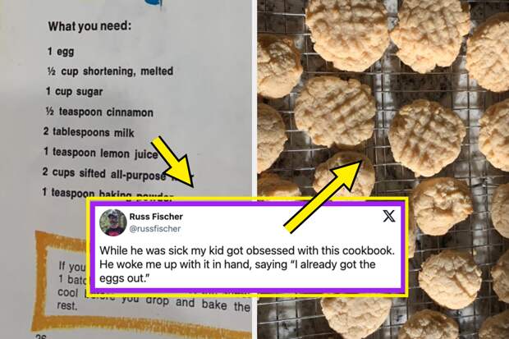
Task: Select the '1 cup sugar' ingredient
Action: coord(75,92)
